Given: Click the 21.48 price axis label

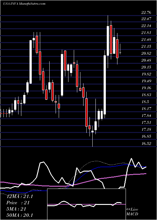Looking at the screenshot, I should 146,40.
